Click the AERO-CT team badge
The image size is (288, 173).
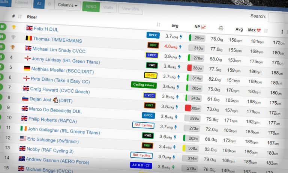(141, 165)
